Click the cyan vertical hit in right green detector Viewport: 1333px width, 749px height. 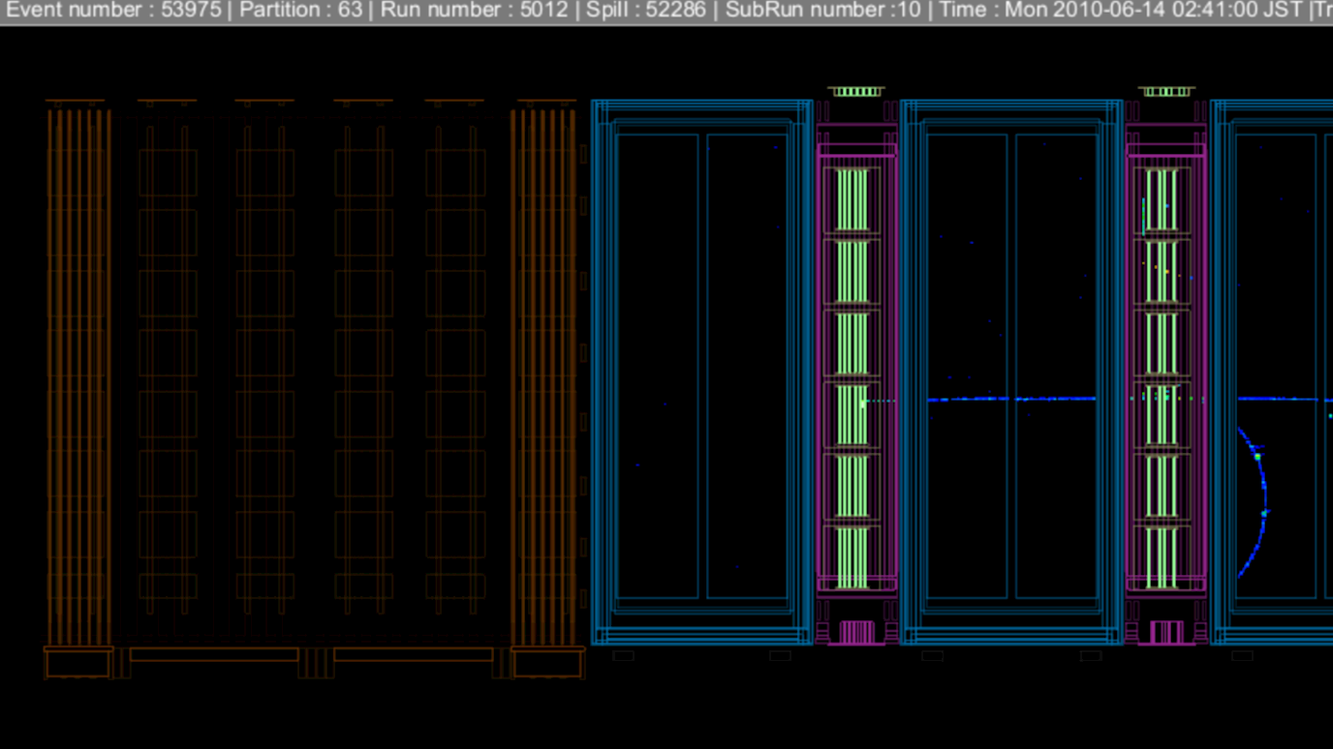click(1144, 215)
